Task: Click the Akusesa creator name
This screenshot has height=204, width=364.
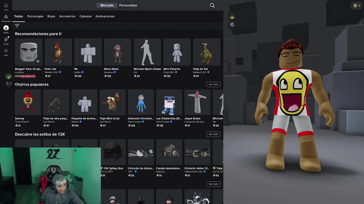Action: (109, 73)
